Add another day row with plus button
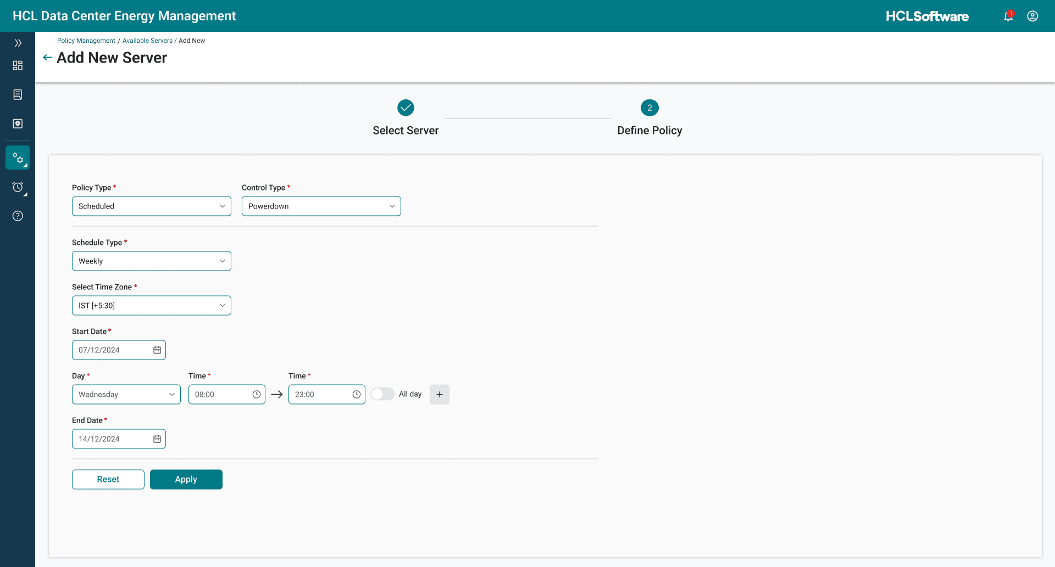The height and width of the screenshot is (567, 1055). pos(440,395)
